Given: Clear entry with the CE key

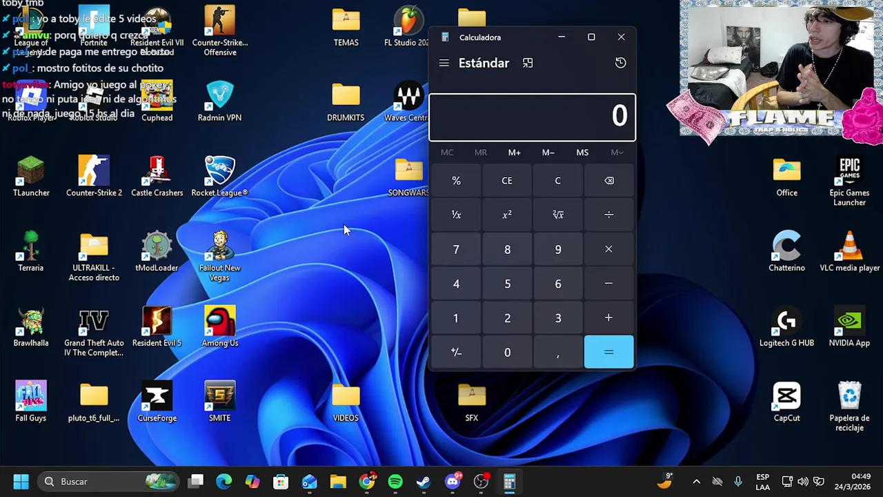Looking at the screenshot, I should click(507, 181).
